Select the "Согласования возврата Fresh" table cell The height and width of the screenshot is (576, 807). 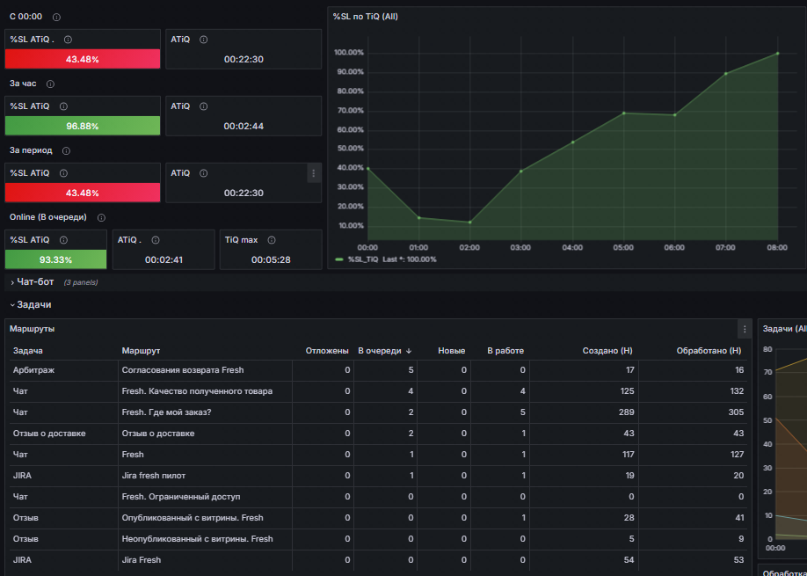(x=182, y=370)
